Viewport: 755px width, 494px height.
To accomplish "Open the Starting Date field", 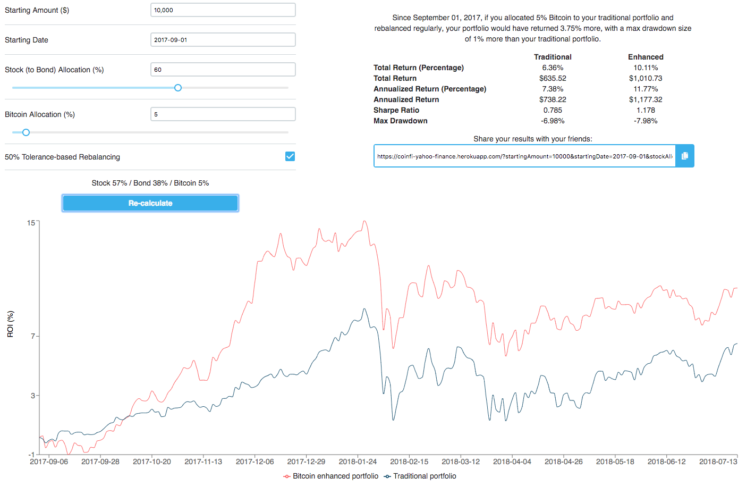I will 223,39.
